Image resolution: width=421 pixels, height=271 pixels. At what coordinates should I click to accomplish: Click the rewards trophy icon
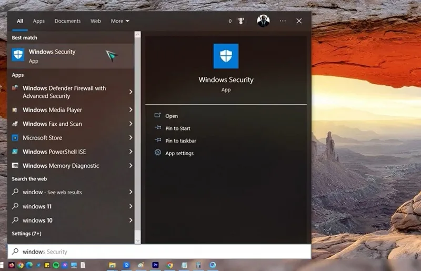tap(241, 21)
